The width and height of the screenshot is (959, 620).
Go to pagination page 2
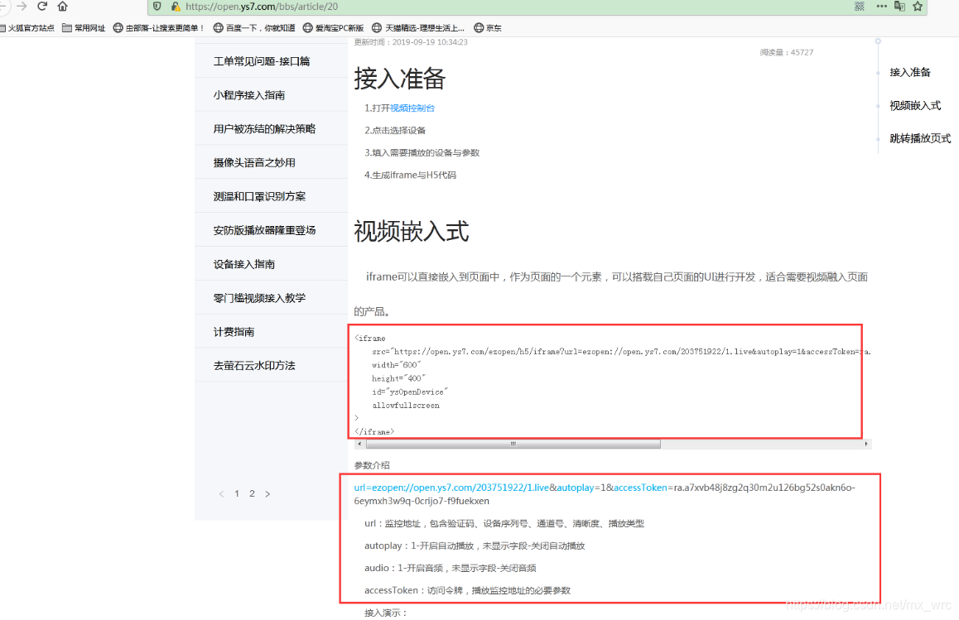pos(252,493)
